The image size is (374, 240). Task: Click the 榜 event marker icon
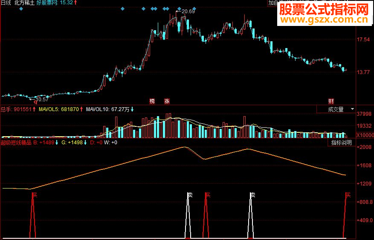(x=152, y=101)
